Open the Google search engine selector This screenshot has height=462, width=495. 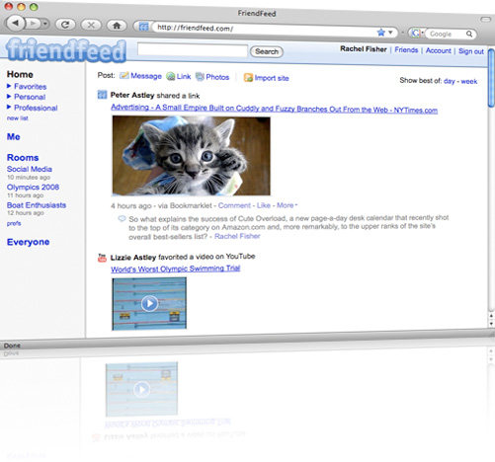[417, 33]
